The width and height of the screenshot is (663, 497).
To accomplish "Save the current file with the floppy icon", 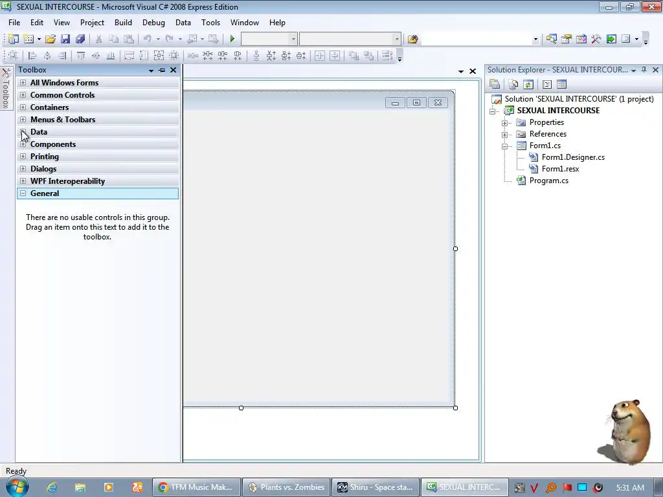I will click(65, 39).
